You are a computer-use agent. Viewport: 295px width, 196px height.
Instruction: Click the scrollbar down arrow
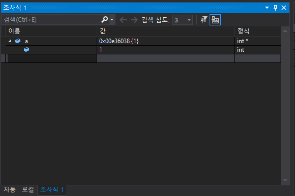point(285,180)
